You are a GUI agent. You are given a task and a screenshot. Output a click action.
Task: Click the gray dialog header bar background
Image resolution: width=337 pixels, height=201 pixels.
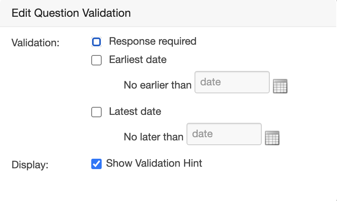coord(240,13)
